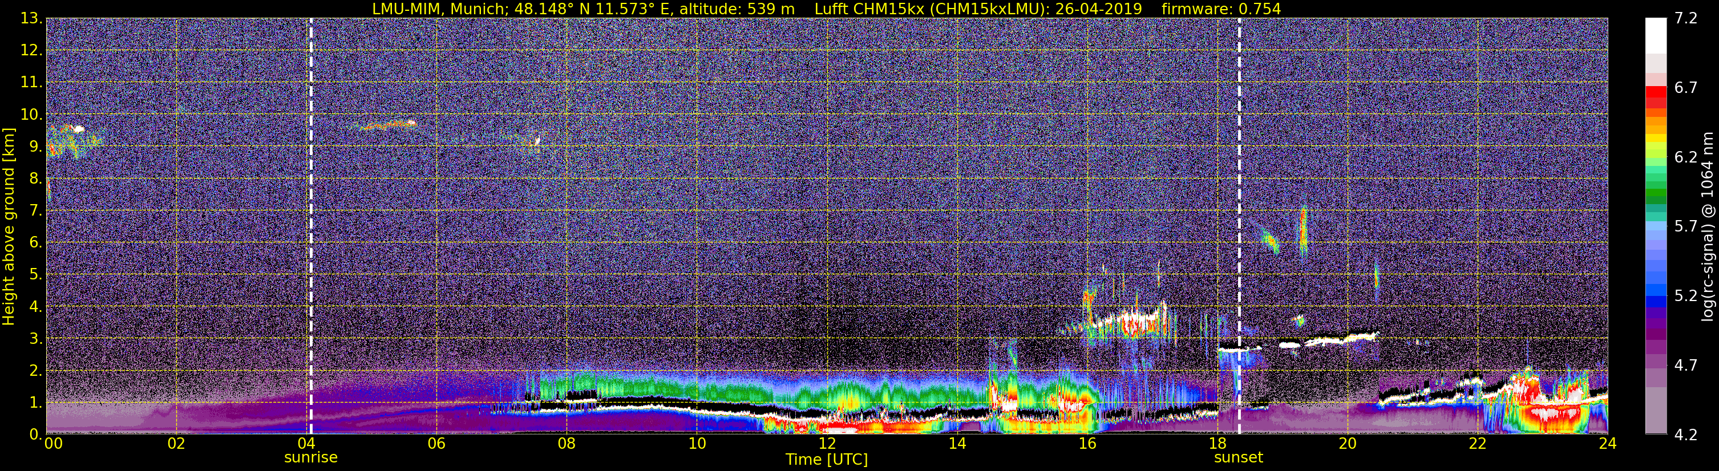
Task: Select the white dashed sunrise marker line
Action: pos(310,226)
